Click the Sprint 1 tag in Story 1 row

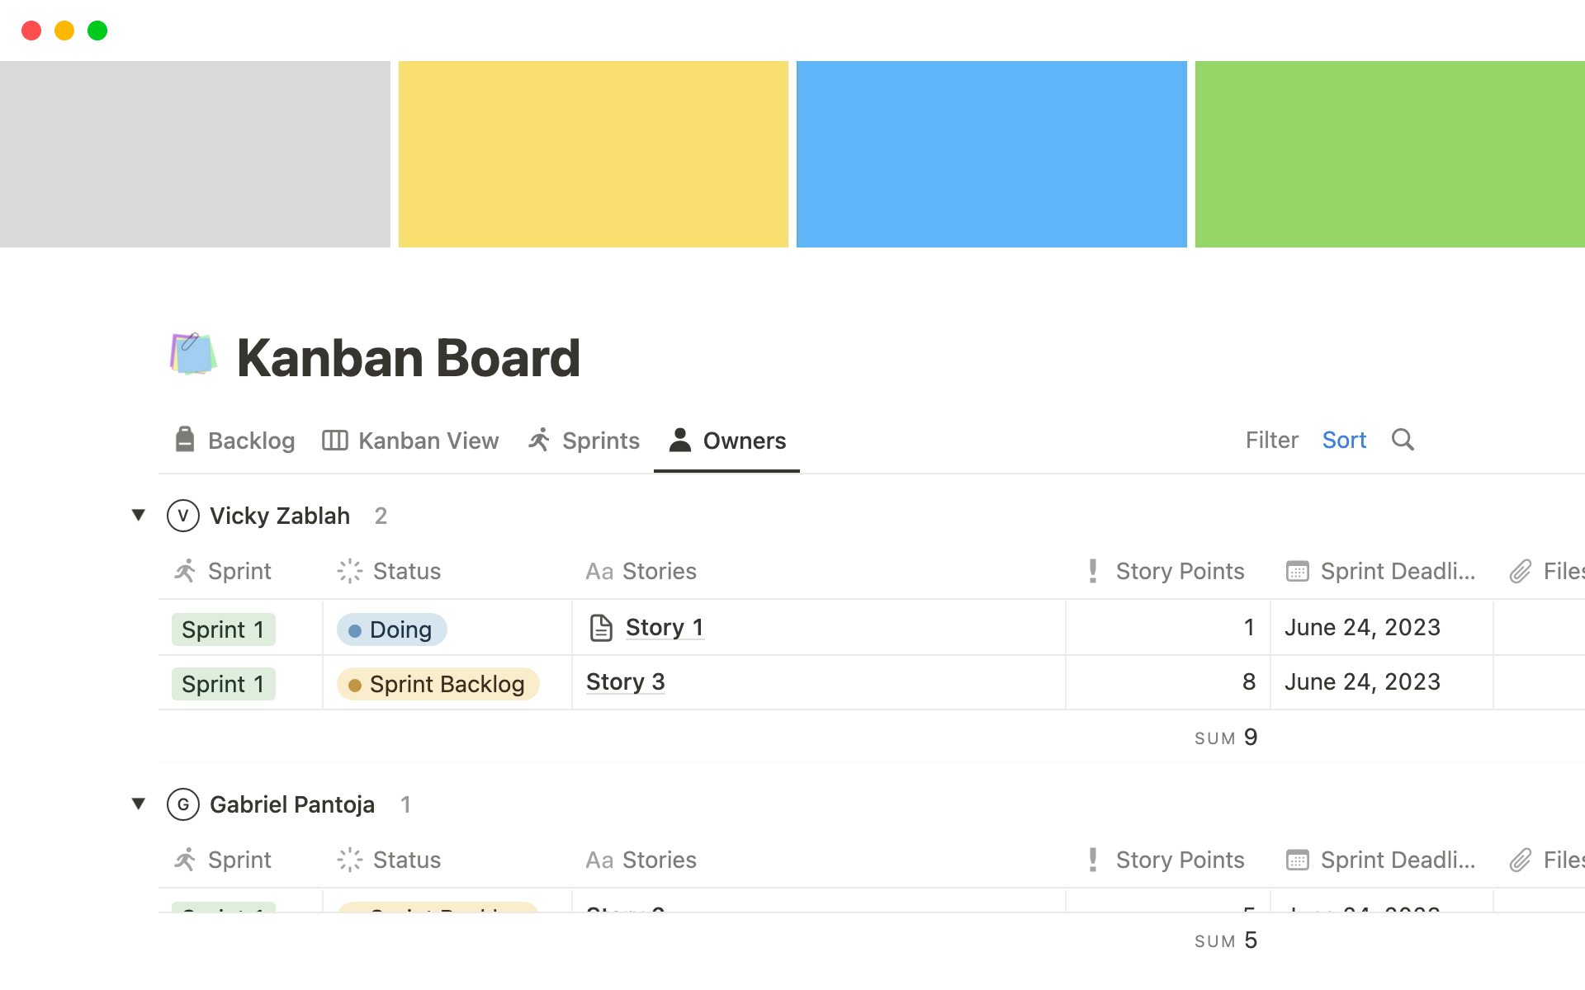pos(223,629)
